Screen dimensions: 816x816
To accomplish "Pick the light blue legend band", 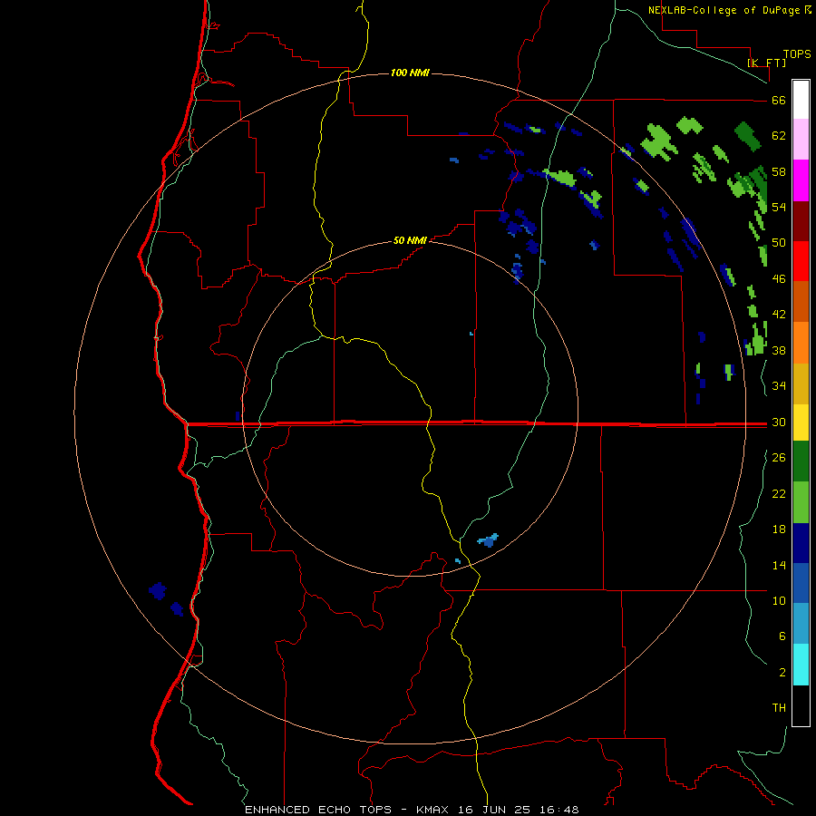I will 801,624.
